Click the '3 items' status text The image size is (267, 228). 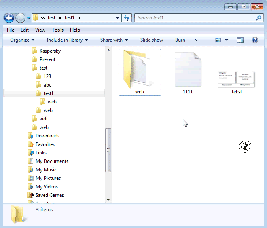click(x=44, y=210)
